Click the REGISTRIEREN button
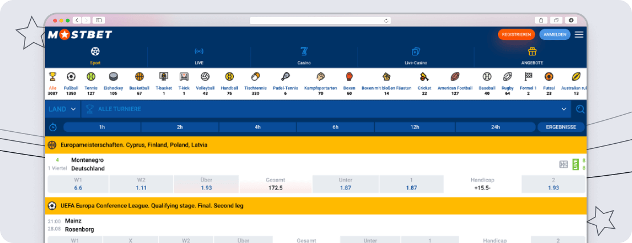The image size is (632, 243). (x=516, y=35)
